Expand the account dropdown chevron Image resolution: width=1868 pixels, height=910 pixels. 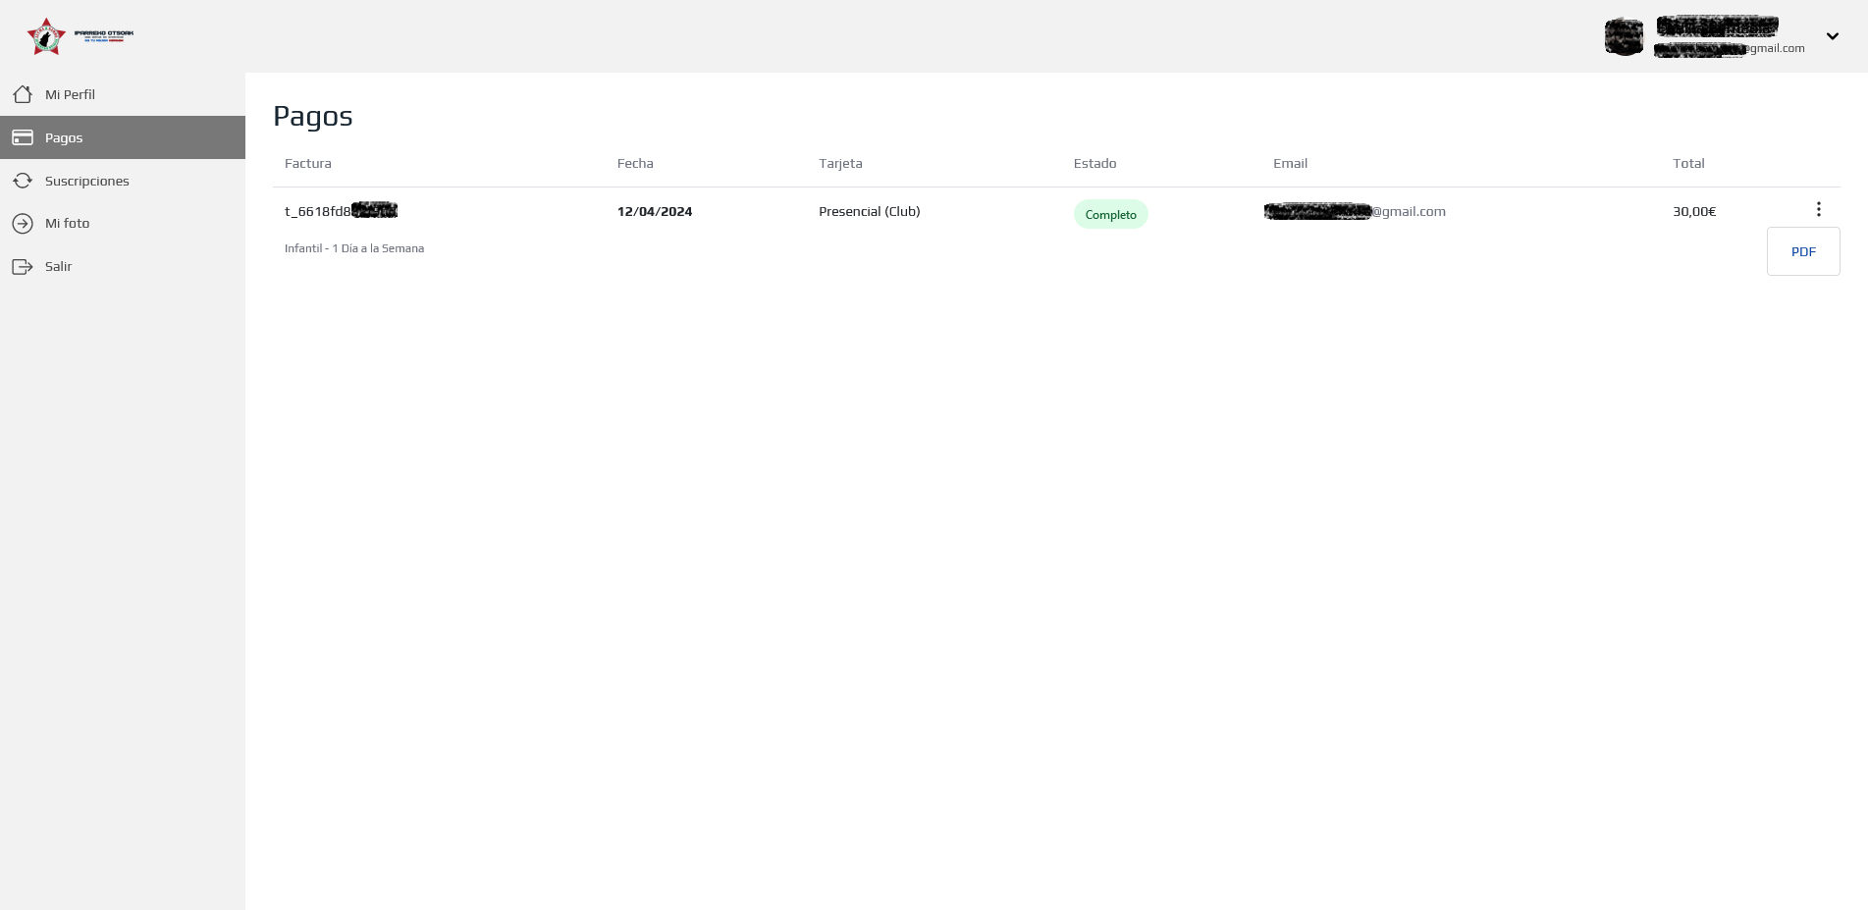coord(1832,36)
